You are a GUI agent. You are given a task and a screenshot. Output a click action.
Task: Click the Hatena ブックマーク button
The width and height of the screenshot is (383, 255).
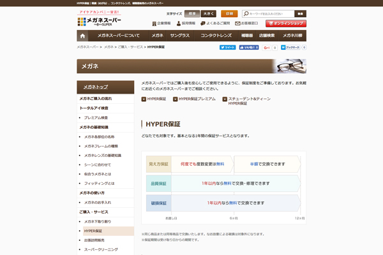[290, 47]
